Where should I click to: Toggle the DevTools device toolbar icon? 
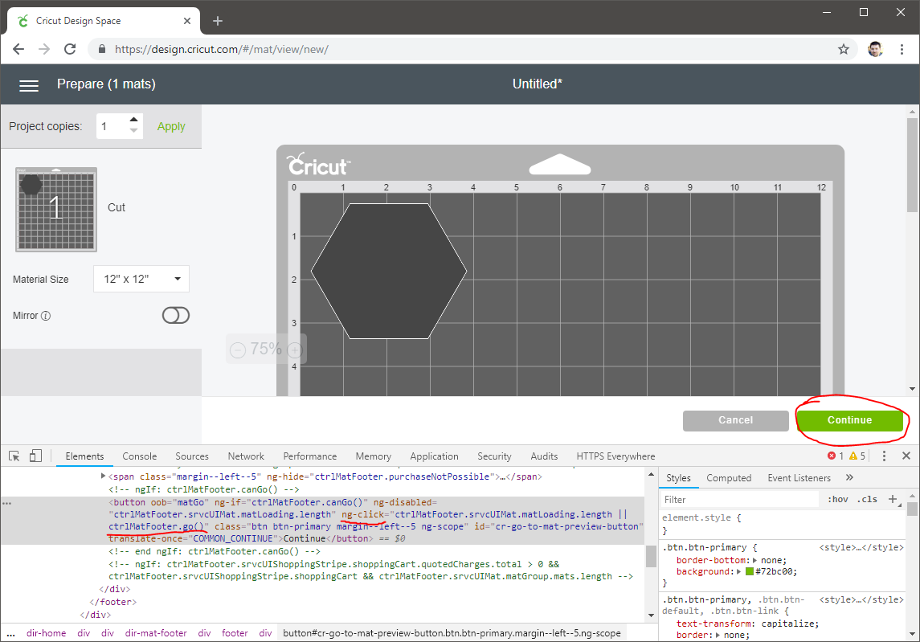35,456
